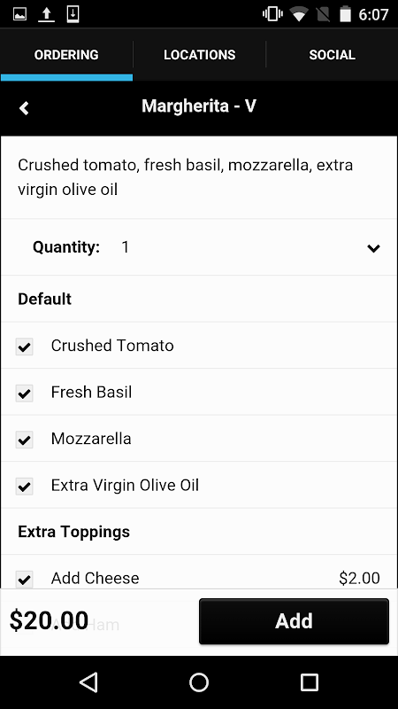Screen dimensions: 398x709
Task: Tap the upload notification icon
Action: click(46, 14)
